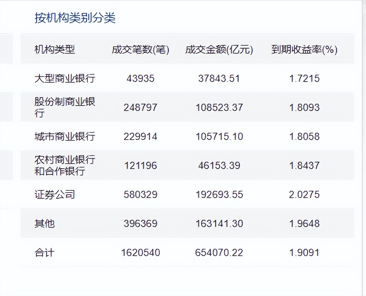
Task: Select the trade count value 121196
Action: tap(140, 165)
